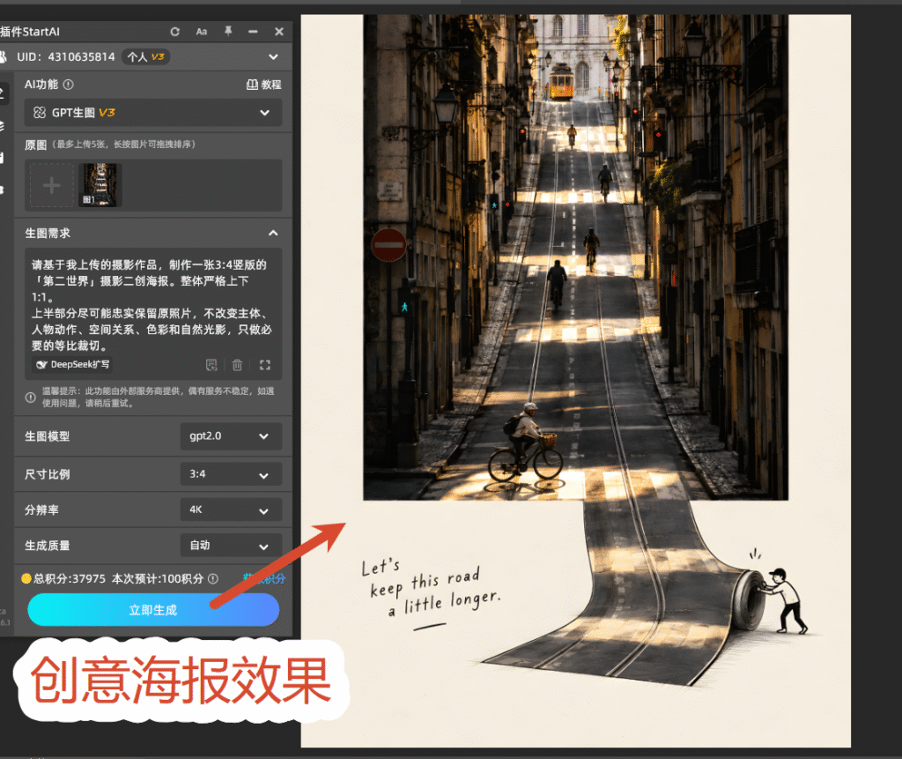The height and width of the screenshot is (759, 902).
Task: Open the 生成质量 自动 dropdown
Action: [231, 546]
